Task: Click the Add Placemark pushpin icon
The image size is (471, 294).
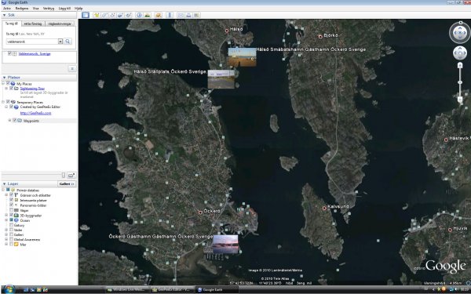Action: 97,15
